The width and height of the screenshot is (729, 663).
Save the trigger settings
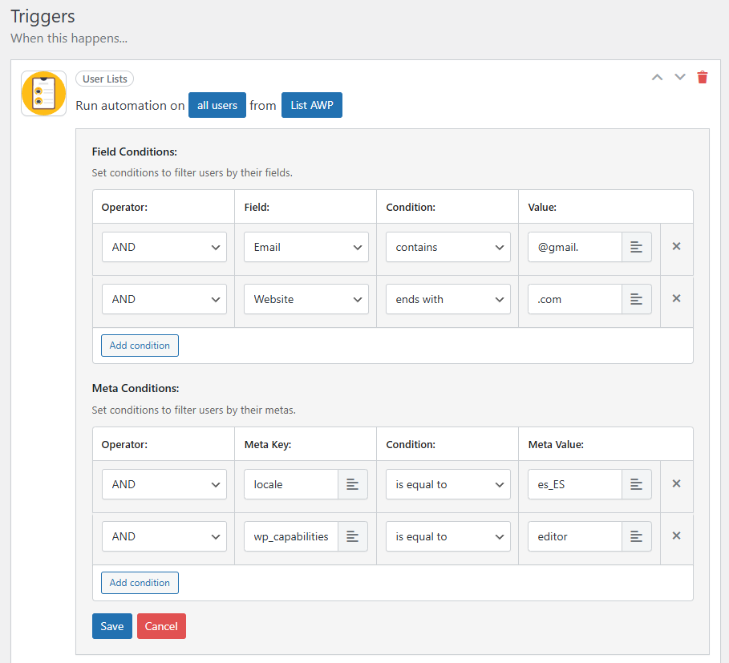112,626
